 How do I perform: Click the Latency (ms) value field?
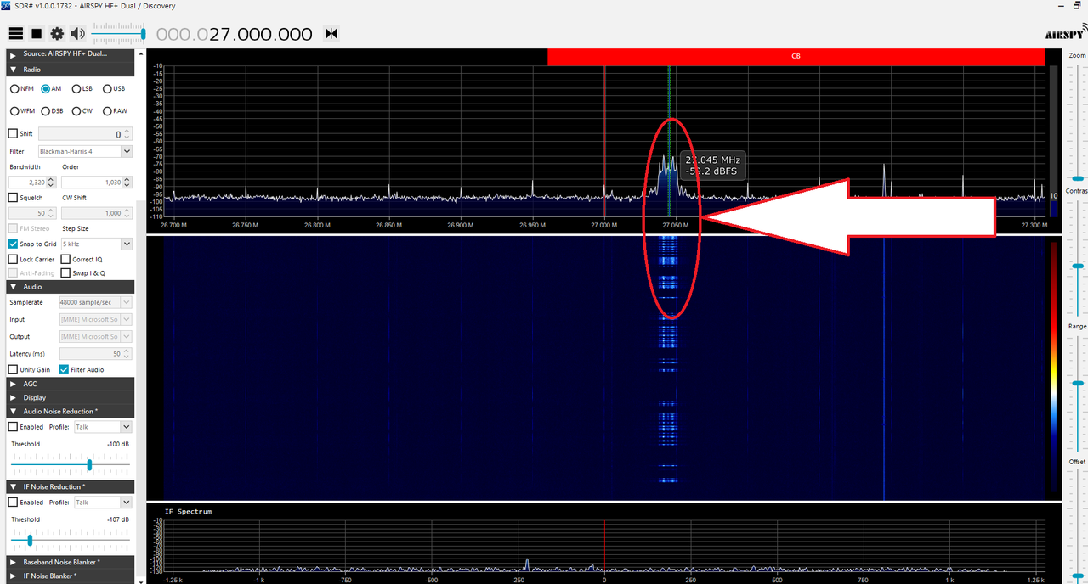coord(97,353)
